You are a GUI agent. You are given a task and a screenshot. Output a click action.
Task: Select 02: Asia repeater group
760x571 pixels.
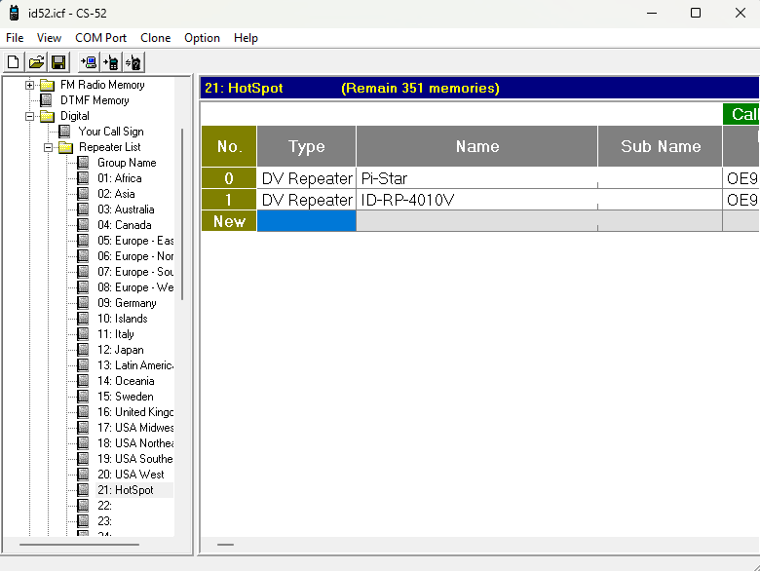click(x=116, y=194)
